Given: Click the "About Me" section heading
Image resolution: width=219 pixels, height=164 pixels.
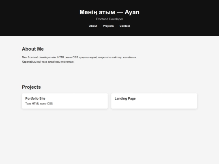Looking at the screenshot, I should pyautogui.click(x=33, y=49).
